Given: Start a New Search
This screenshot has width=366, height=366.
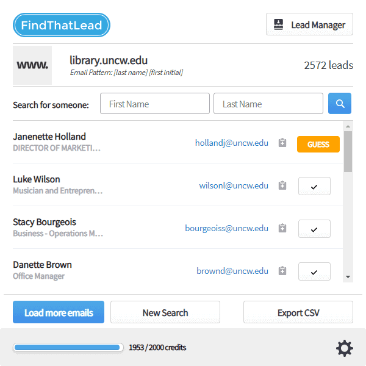Looking at the screenshot, I should point(165,312).
